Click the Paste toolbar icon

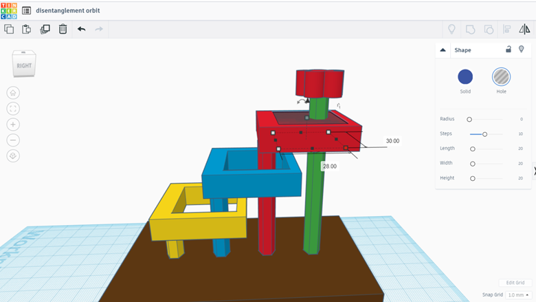[x=27, y=29]
